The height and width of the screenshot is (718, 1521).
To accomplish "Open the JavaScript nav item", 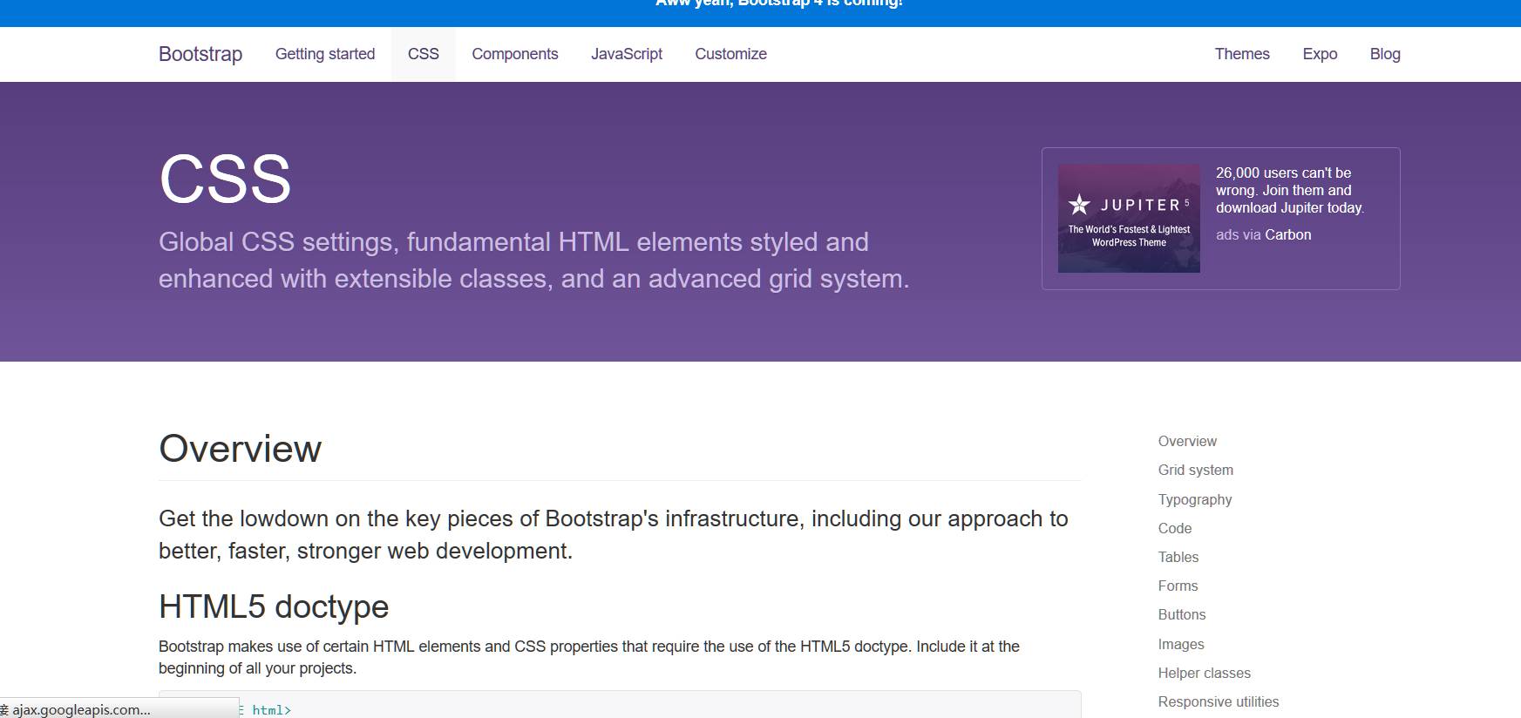I will point(627,54).
